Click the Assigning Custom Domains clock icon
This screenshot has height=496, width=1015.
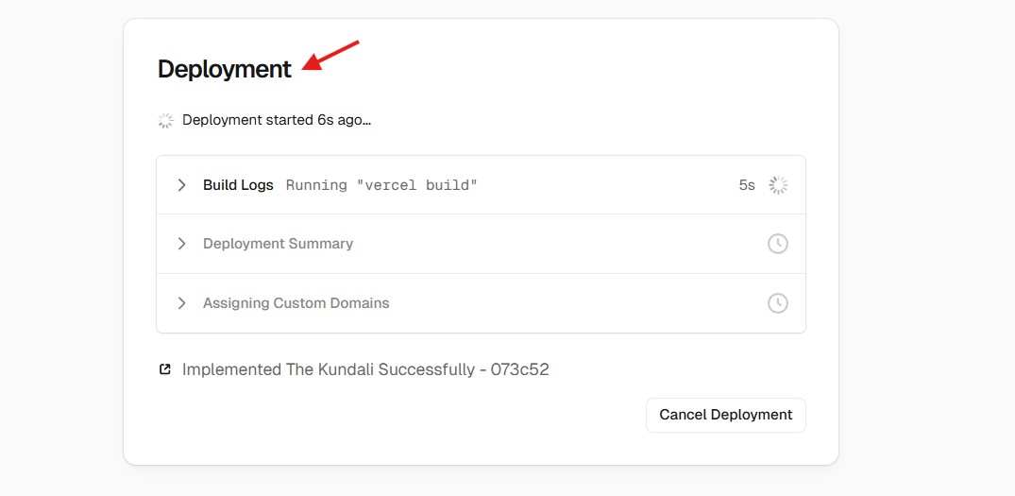click(777, 303)
